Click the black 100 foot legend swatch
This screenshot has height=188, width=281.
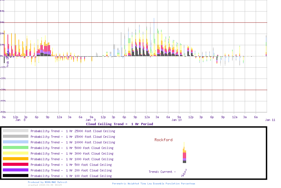click(x=15, y=176)
